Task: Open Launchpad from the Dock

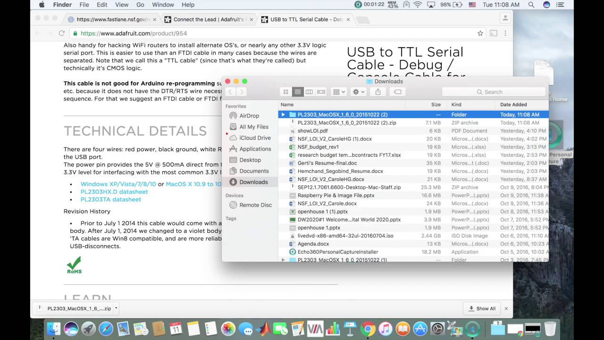Action: click(x=88, y=329)
